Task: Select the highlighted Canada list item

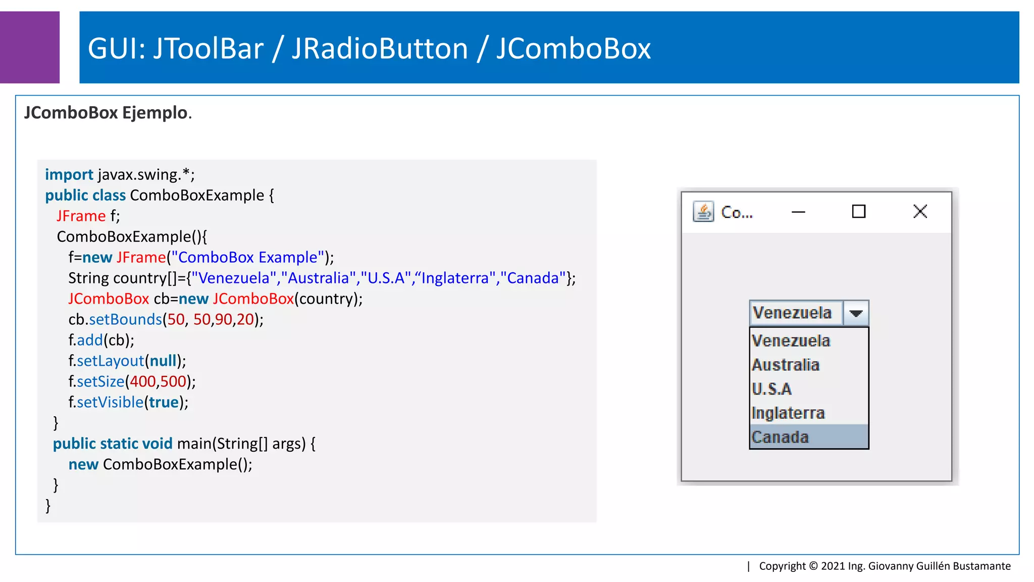Action: click(809, 437)
